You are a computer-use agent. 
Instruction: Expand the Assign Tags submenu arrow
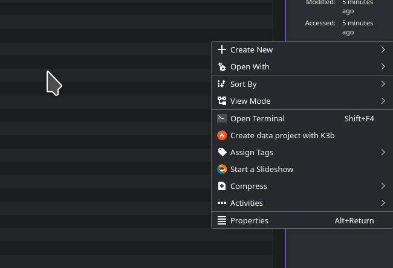(383, 152)
